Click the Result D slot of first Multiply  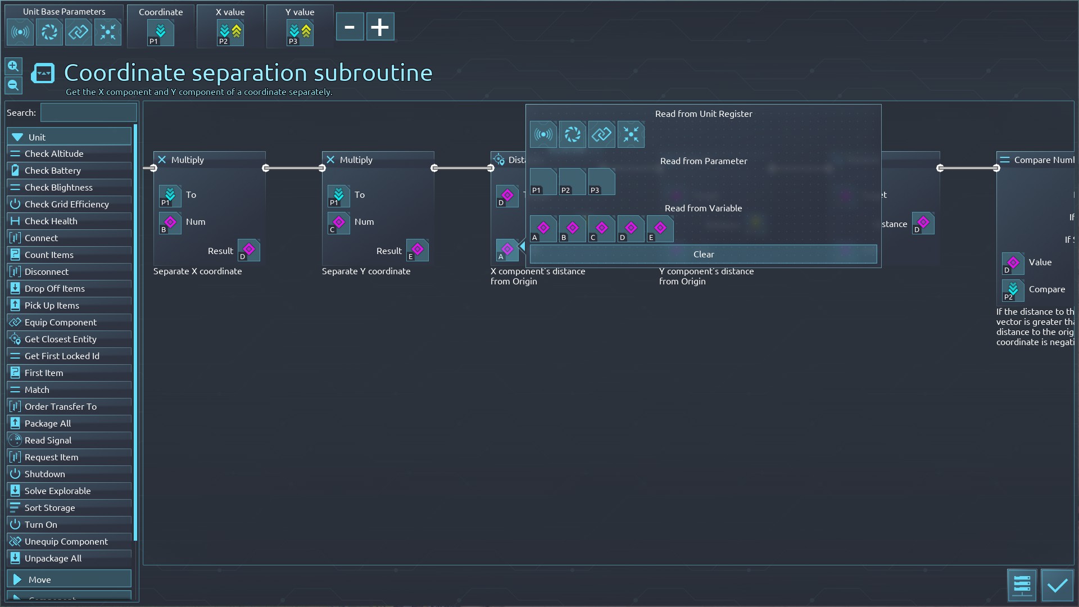point(248,250)
